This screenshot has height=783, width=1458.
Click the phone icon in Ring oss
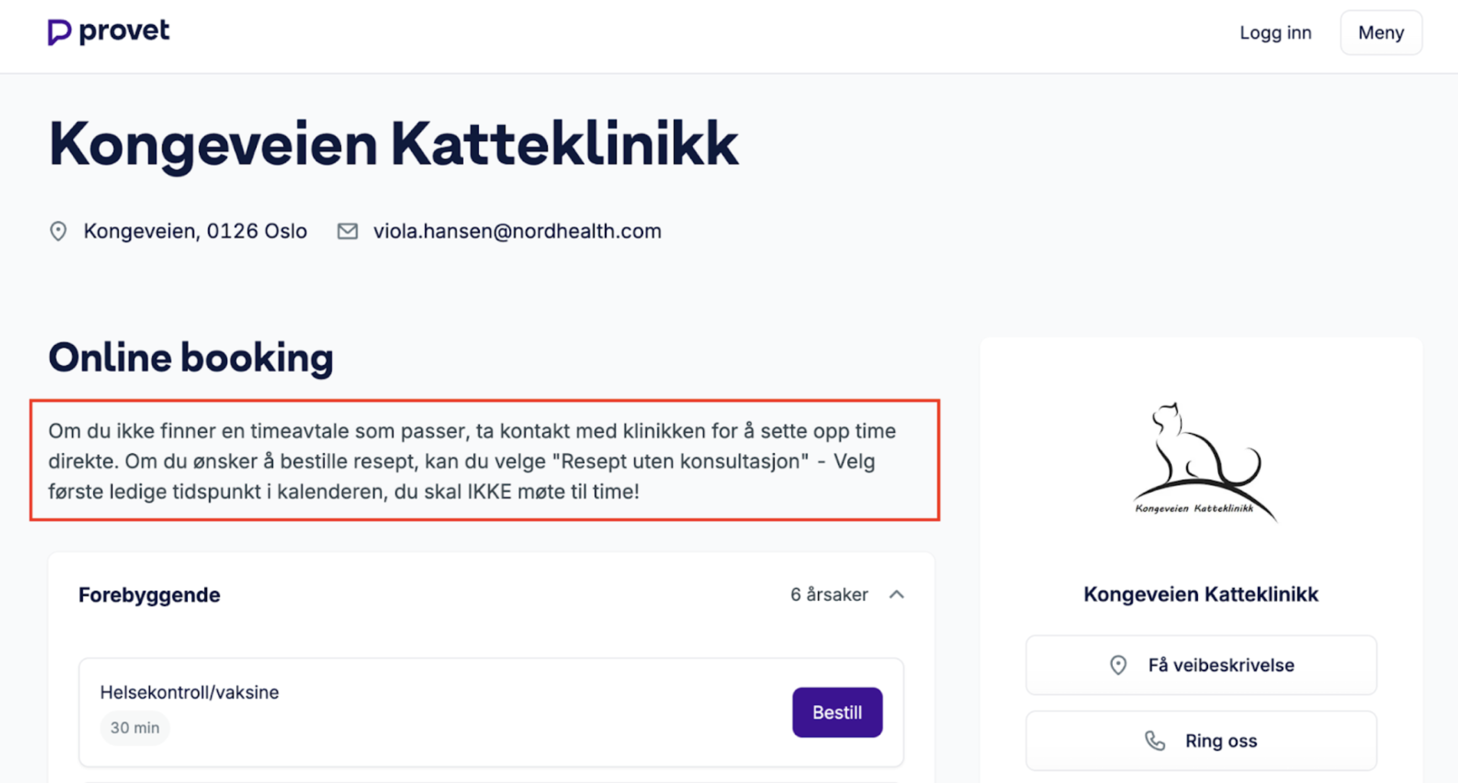pyautogui.click(x=1155, y=741)
